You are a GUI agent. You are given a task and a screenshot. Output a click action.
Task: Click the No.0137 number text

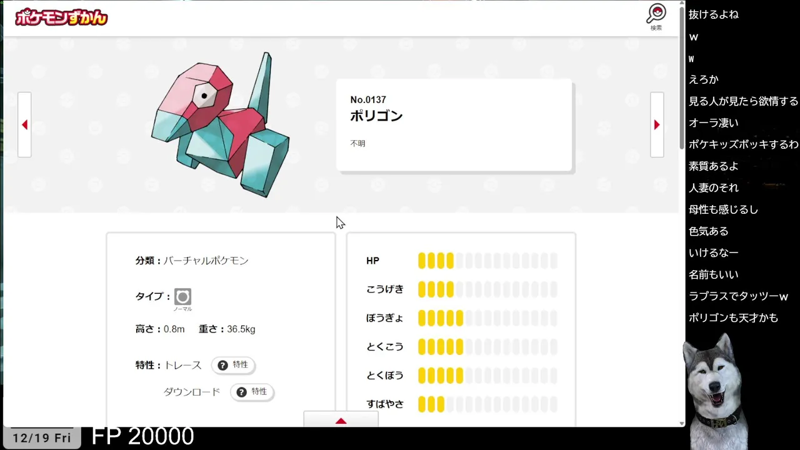(x=368, y=99)
